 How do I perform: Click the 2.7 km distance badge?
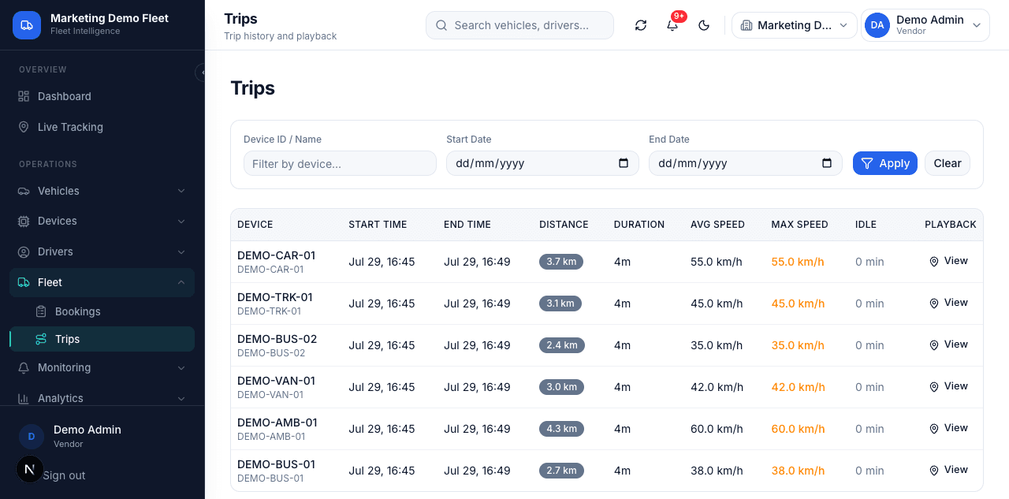[x=560, y=471]
